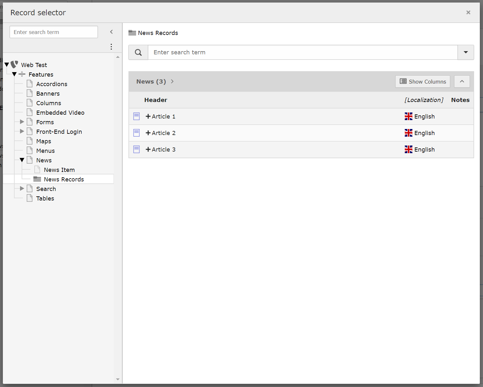483x387 pixels.
Task: Select the Search page label
Action: point(46,189)
